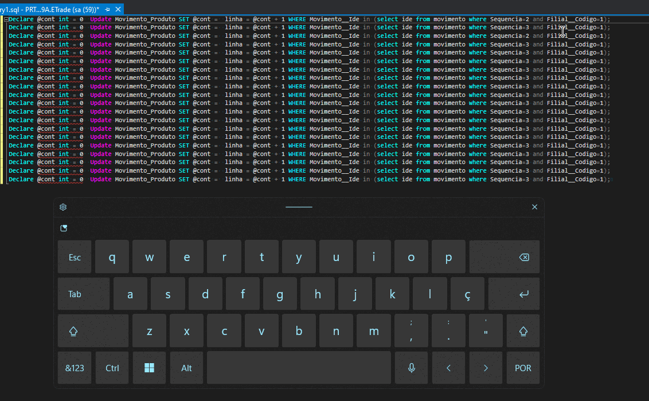Tap the colon and period key
The width and height of the screenshot is (649, 401).
pos(449,331)
